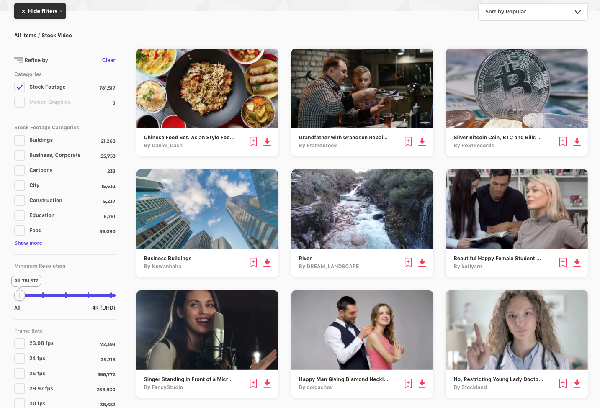Check the 23.98 fps frame rate
The width and height of the screenshot is (600, 410).
pos(20,343)
